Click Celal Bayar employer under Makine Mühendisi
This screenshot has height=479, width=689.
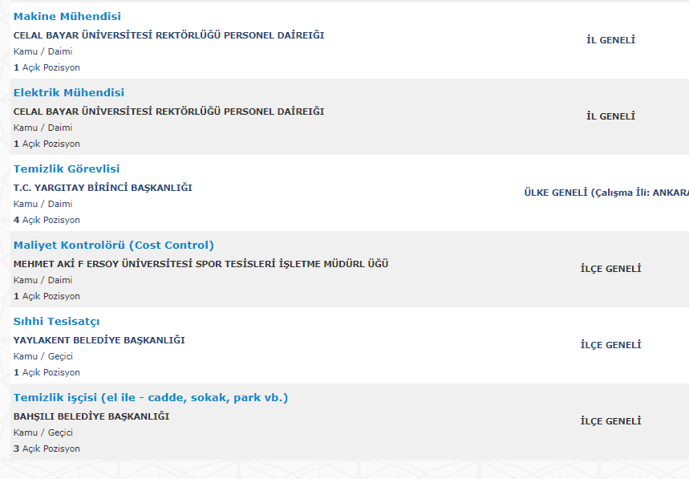(x=168, y=35)
